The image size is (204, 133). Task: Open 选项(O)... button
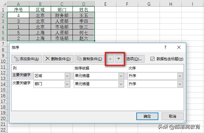pyautogui.click(x=134, y=59)
